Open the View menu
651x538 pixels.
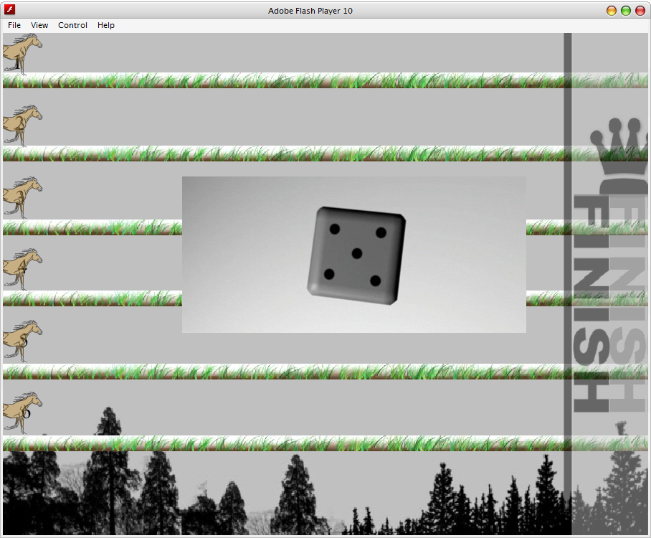click(39, 25)
